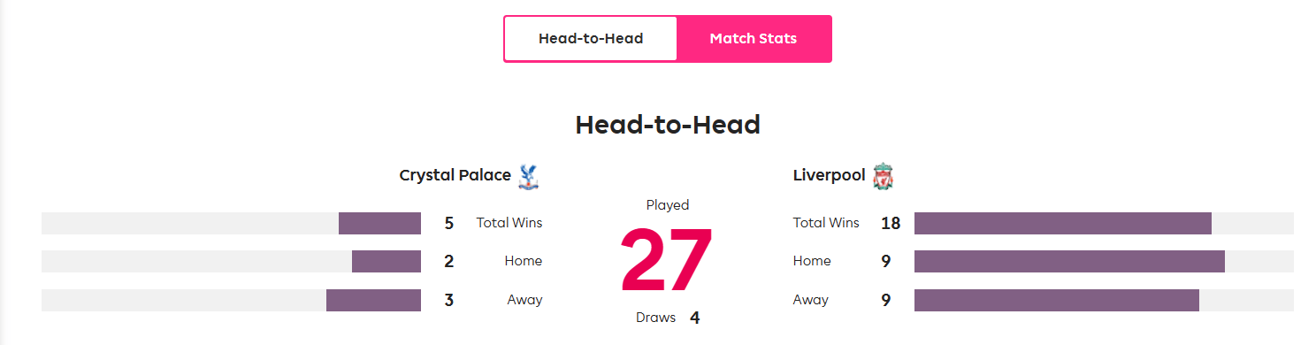This screenshot has width=1316, height=345.
Task: Click Liverpool Away wins bar
Action: tap(1104, 300)
